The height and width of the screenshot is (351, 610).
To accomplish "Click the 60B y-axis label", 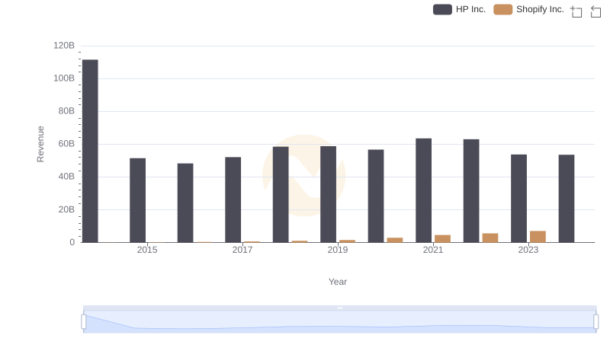I will 66,144.
